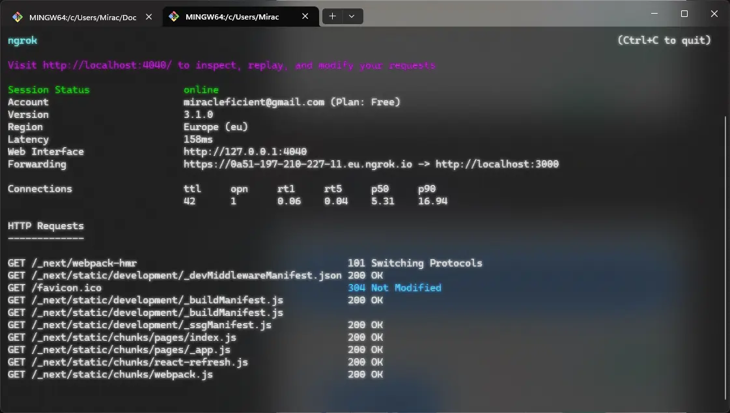Image resolution: width=730 pixels, height=413 pixels.
Task: Click the latency value 158ms
Action: click(x=198, y=139)
